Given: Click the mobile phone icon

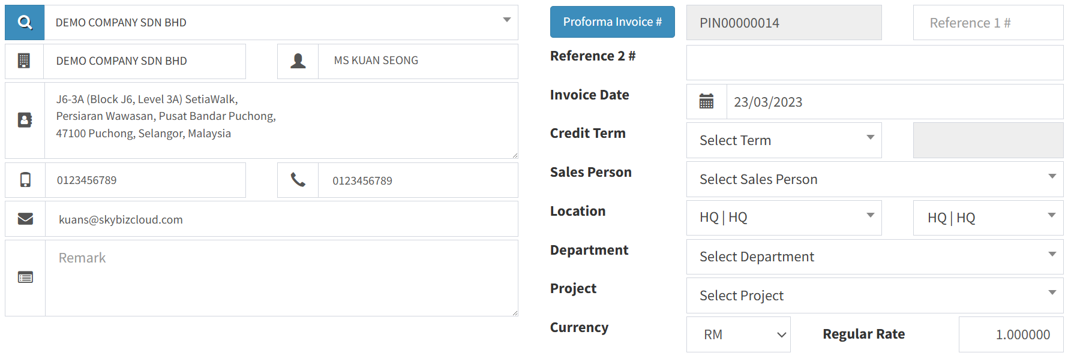Looking at the screenshot, I should click(x=25, y=180).
